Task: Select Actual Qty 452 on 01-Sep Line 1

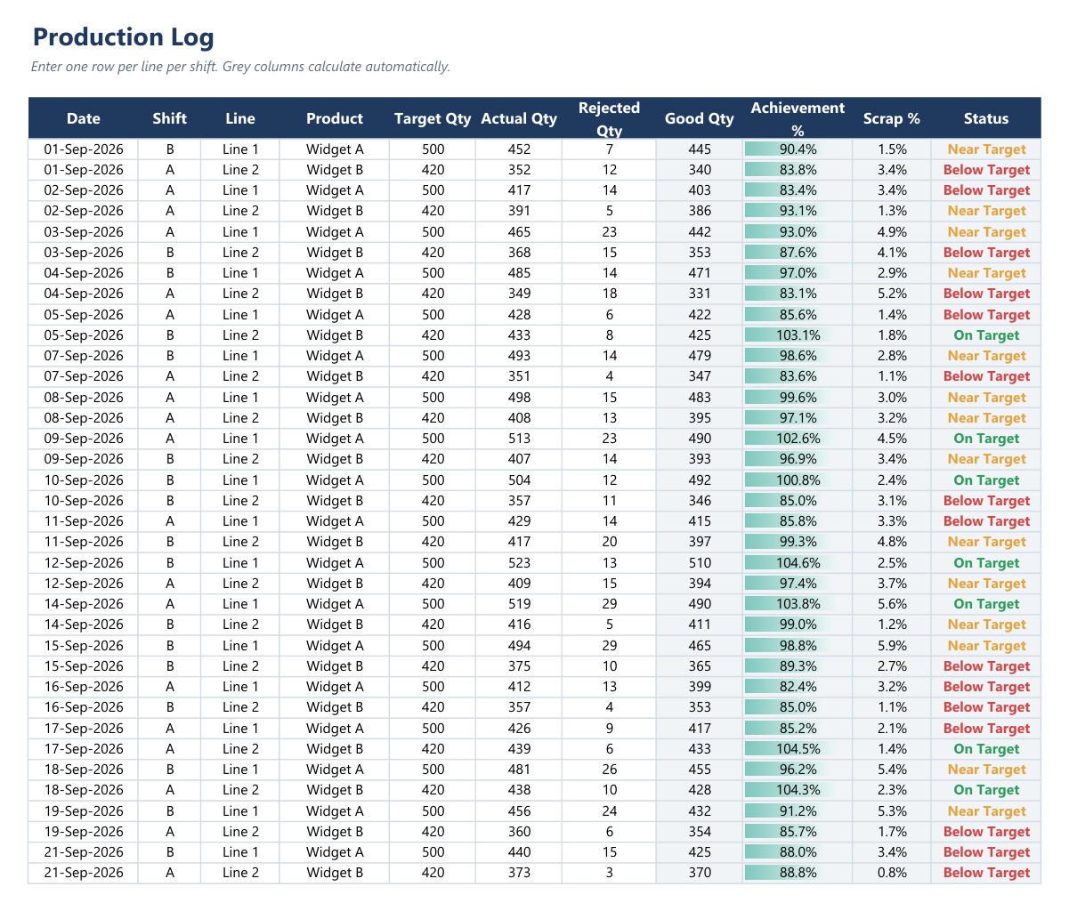Action: tap(519, 149)
